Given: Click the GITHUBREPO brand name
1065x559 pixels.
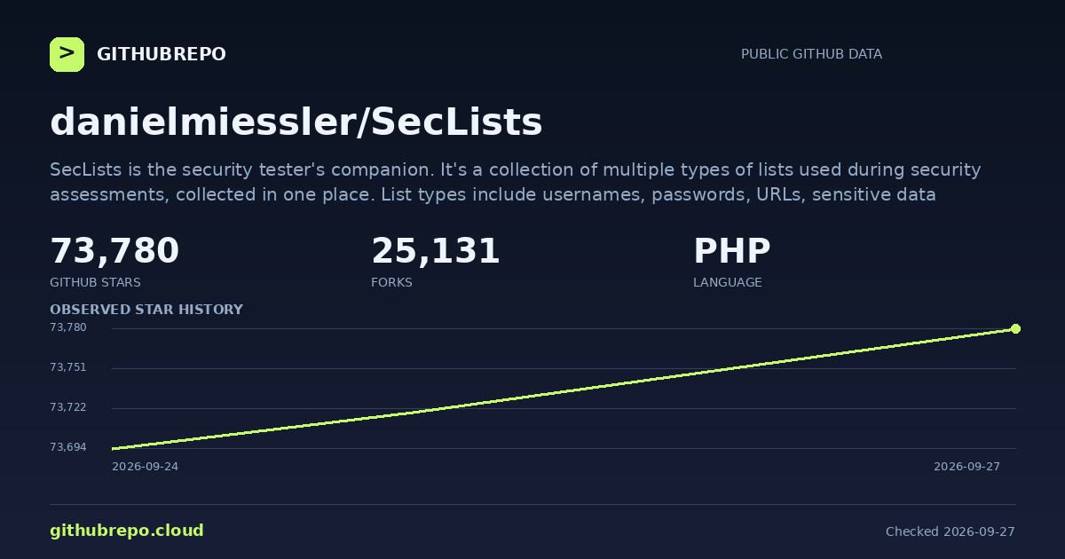Looking at the screenshot, I should (162, 54).
